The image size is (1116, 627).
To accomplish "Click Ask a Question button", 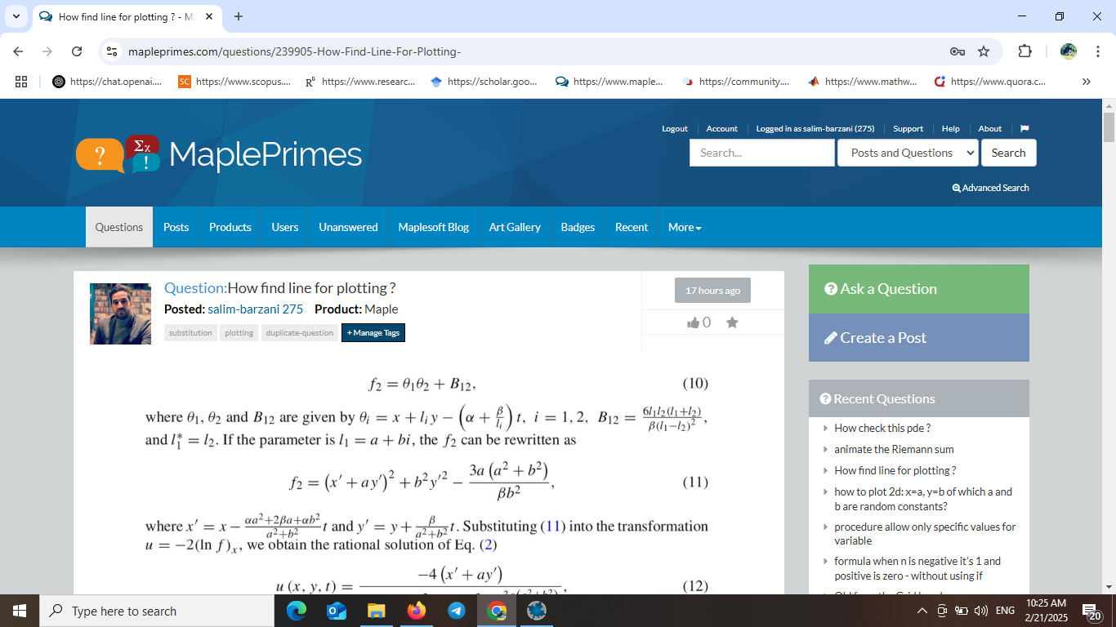I will click(x=919, y=289).
